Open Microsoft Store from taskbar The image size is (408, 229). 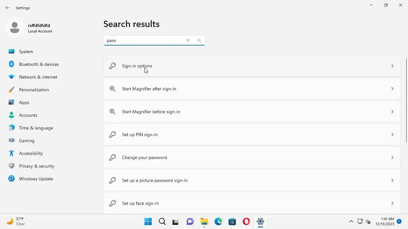point(232,221)
